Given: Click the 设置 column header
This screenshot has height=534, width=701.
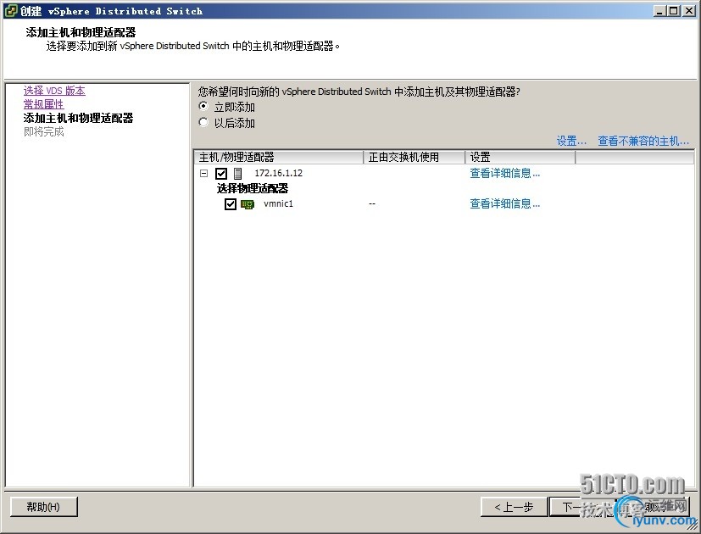Looking at the screenshot, I should [520, 157].
